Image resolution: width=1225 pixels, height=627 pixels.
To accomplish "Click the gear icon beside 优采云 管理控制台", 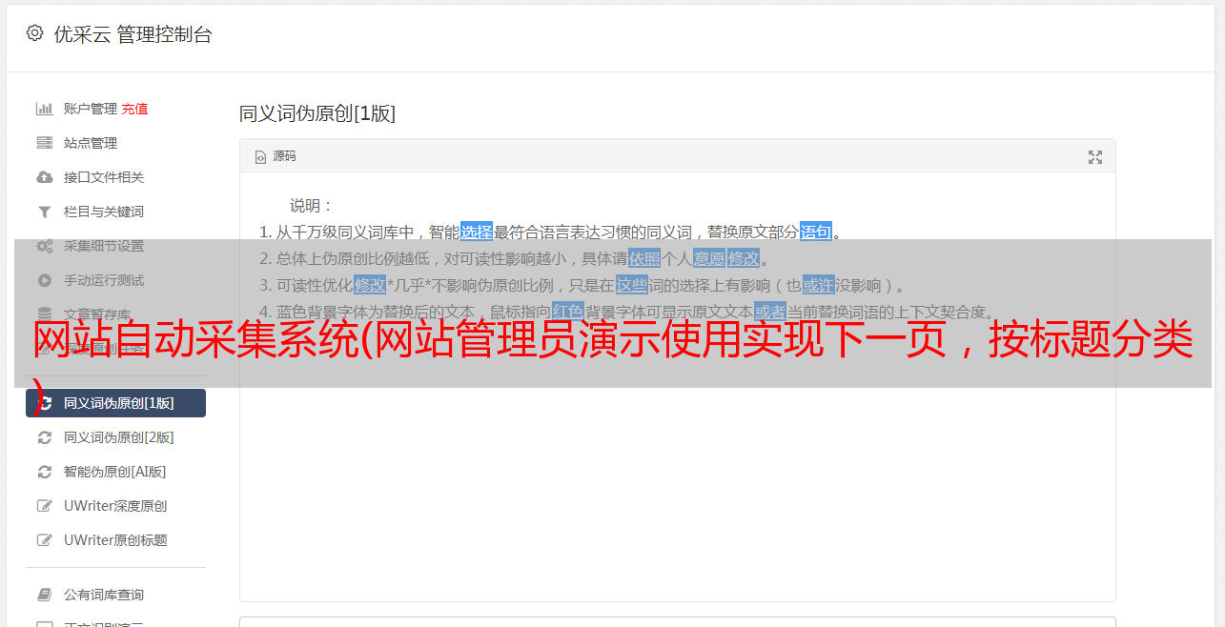I will pos(35,33).
